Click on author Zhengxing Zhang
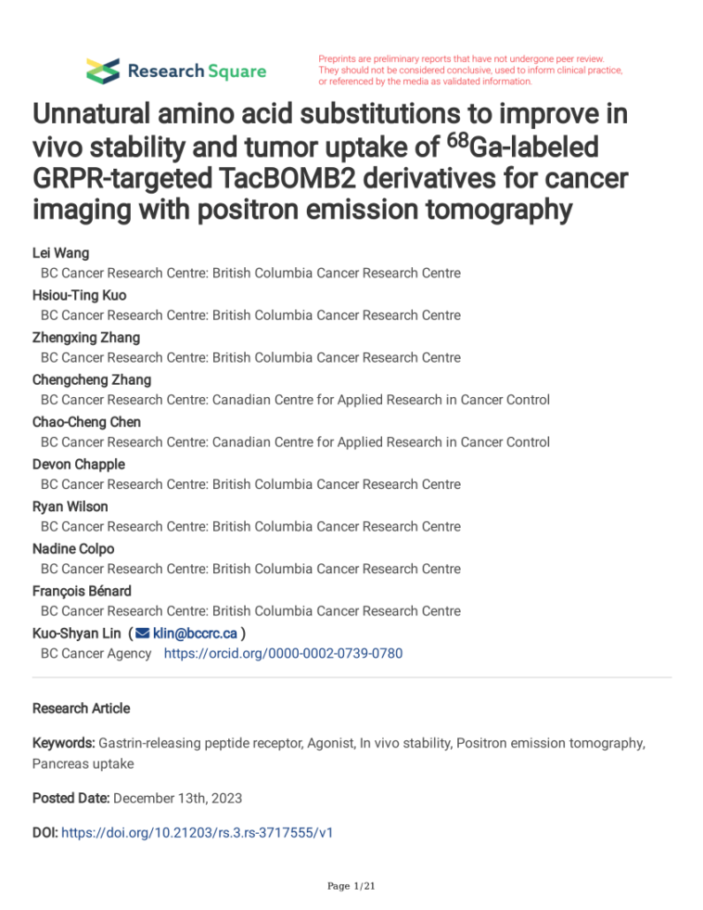This screenshot has width=703, height=910. (86, 338)
